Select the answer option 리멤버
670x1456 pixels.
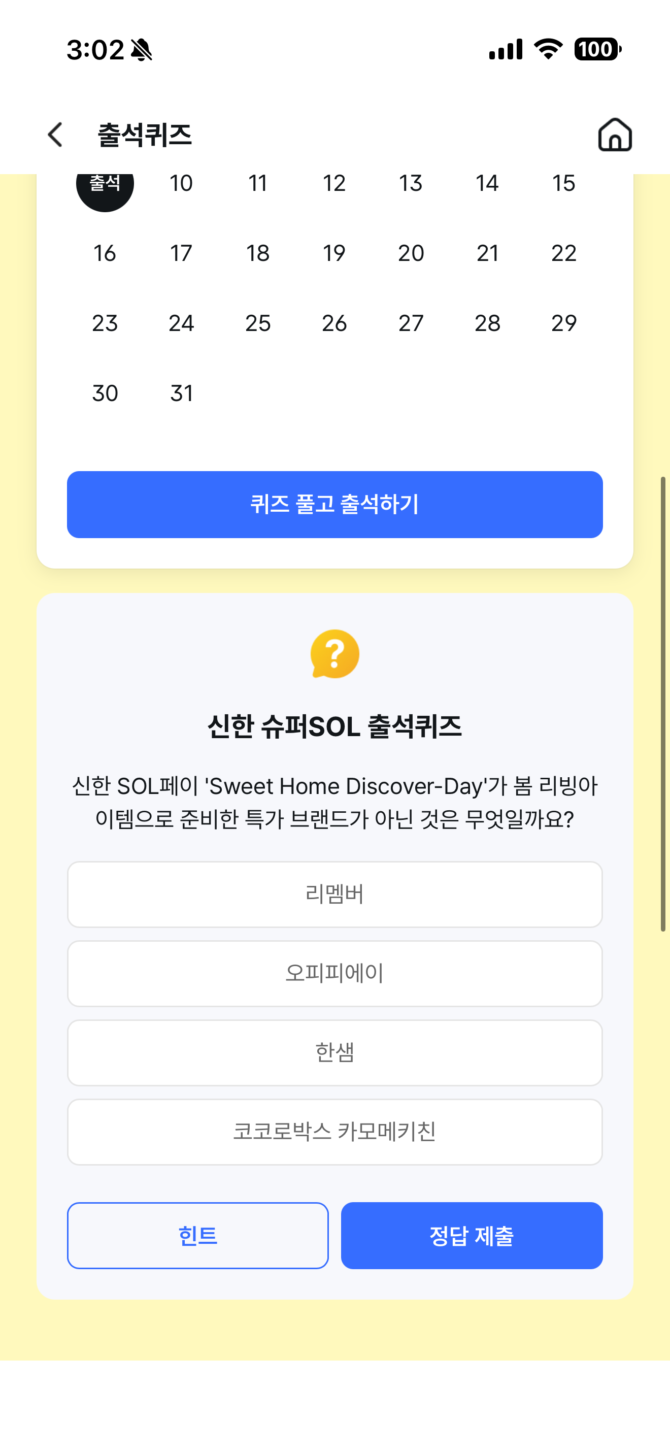pyautogui.click(x=335, y=894)
